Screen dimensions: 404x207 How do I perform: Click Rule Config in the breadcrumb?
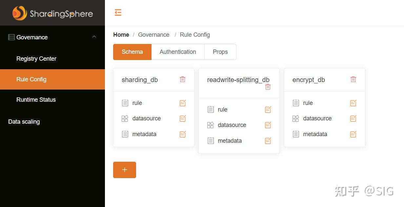pos(195,35)
